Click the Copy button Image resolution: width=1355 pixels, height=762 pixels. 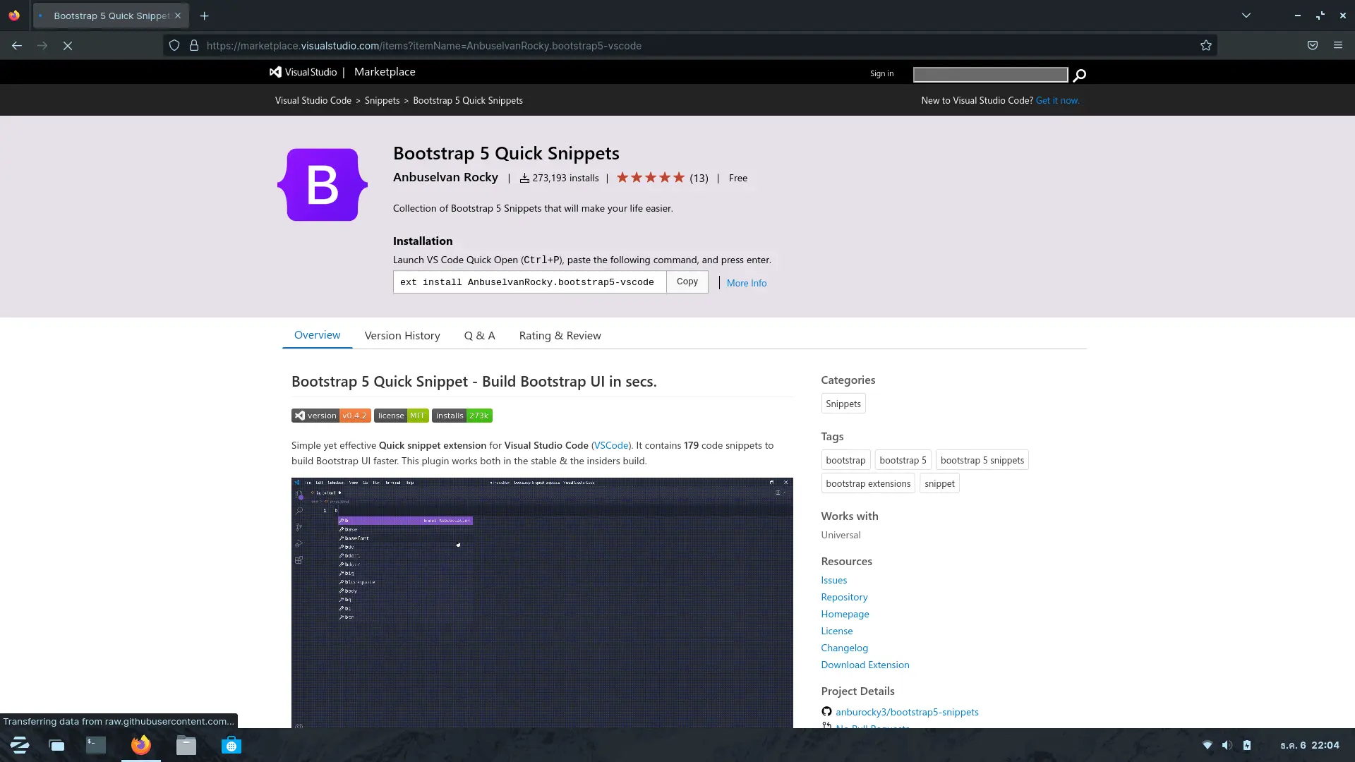(687, 282)
